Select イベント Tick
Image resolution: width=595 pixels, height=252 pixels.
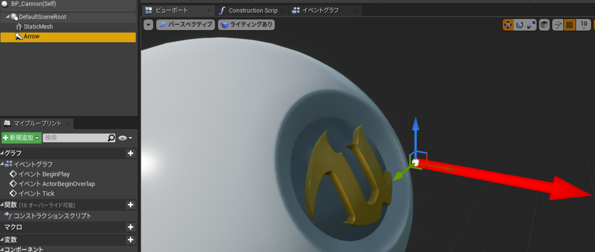(36, 194)
